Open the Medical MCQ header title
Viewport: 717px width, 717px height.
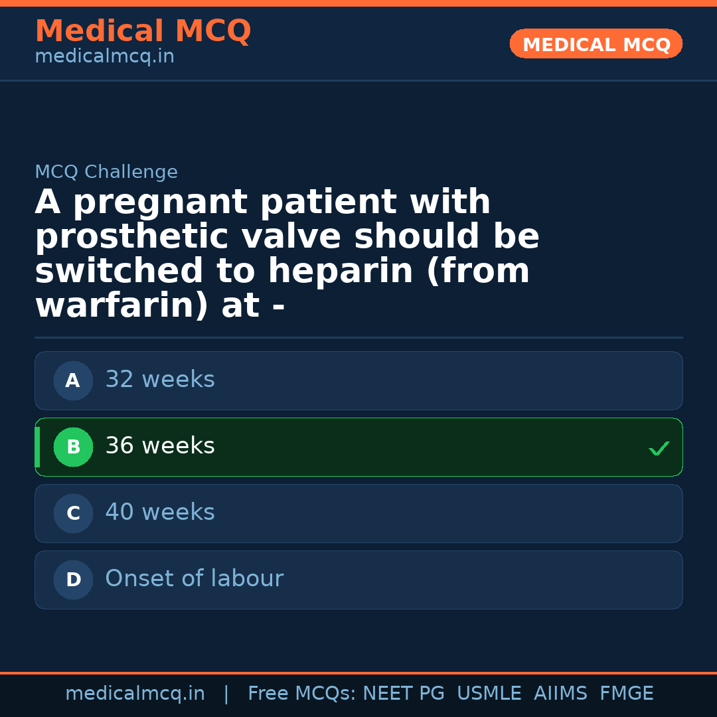click(143, 31)
